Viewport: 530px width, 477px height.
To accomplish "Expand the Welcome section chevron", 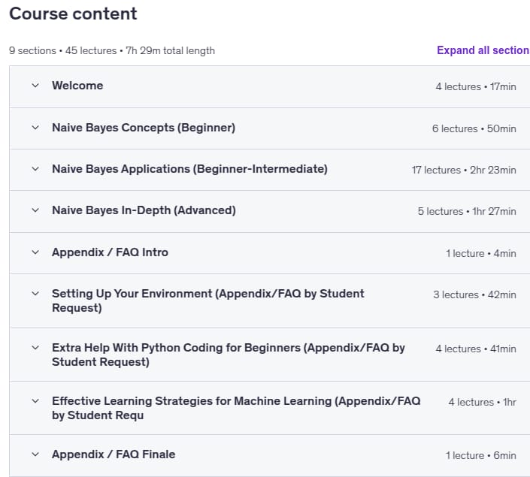I will (35, 86).
